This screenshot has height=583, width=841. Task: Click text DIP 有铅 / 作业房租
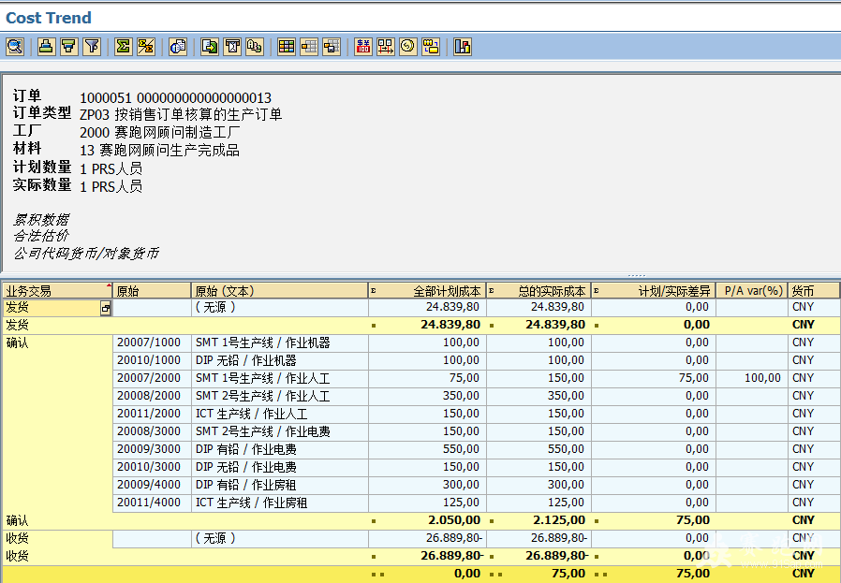(x=245, y=485)
